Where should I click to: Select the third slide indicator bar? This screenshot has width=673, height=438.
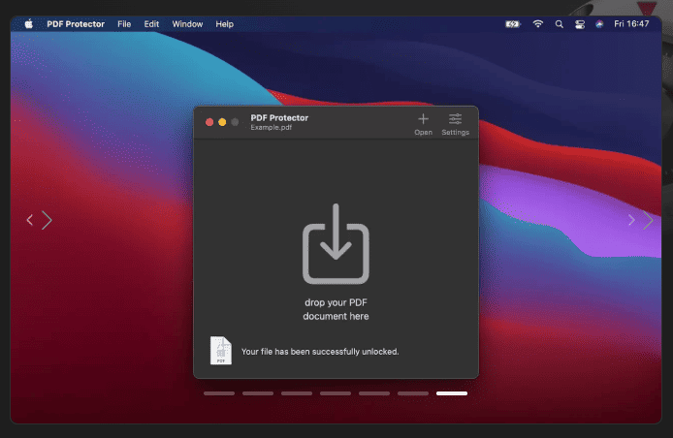[x=297, y=393]
